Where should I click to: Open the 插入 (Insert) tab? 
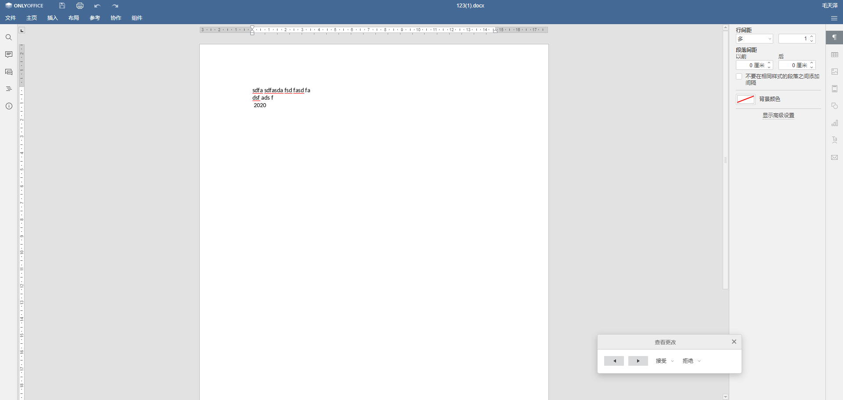[52, 18]
